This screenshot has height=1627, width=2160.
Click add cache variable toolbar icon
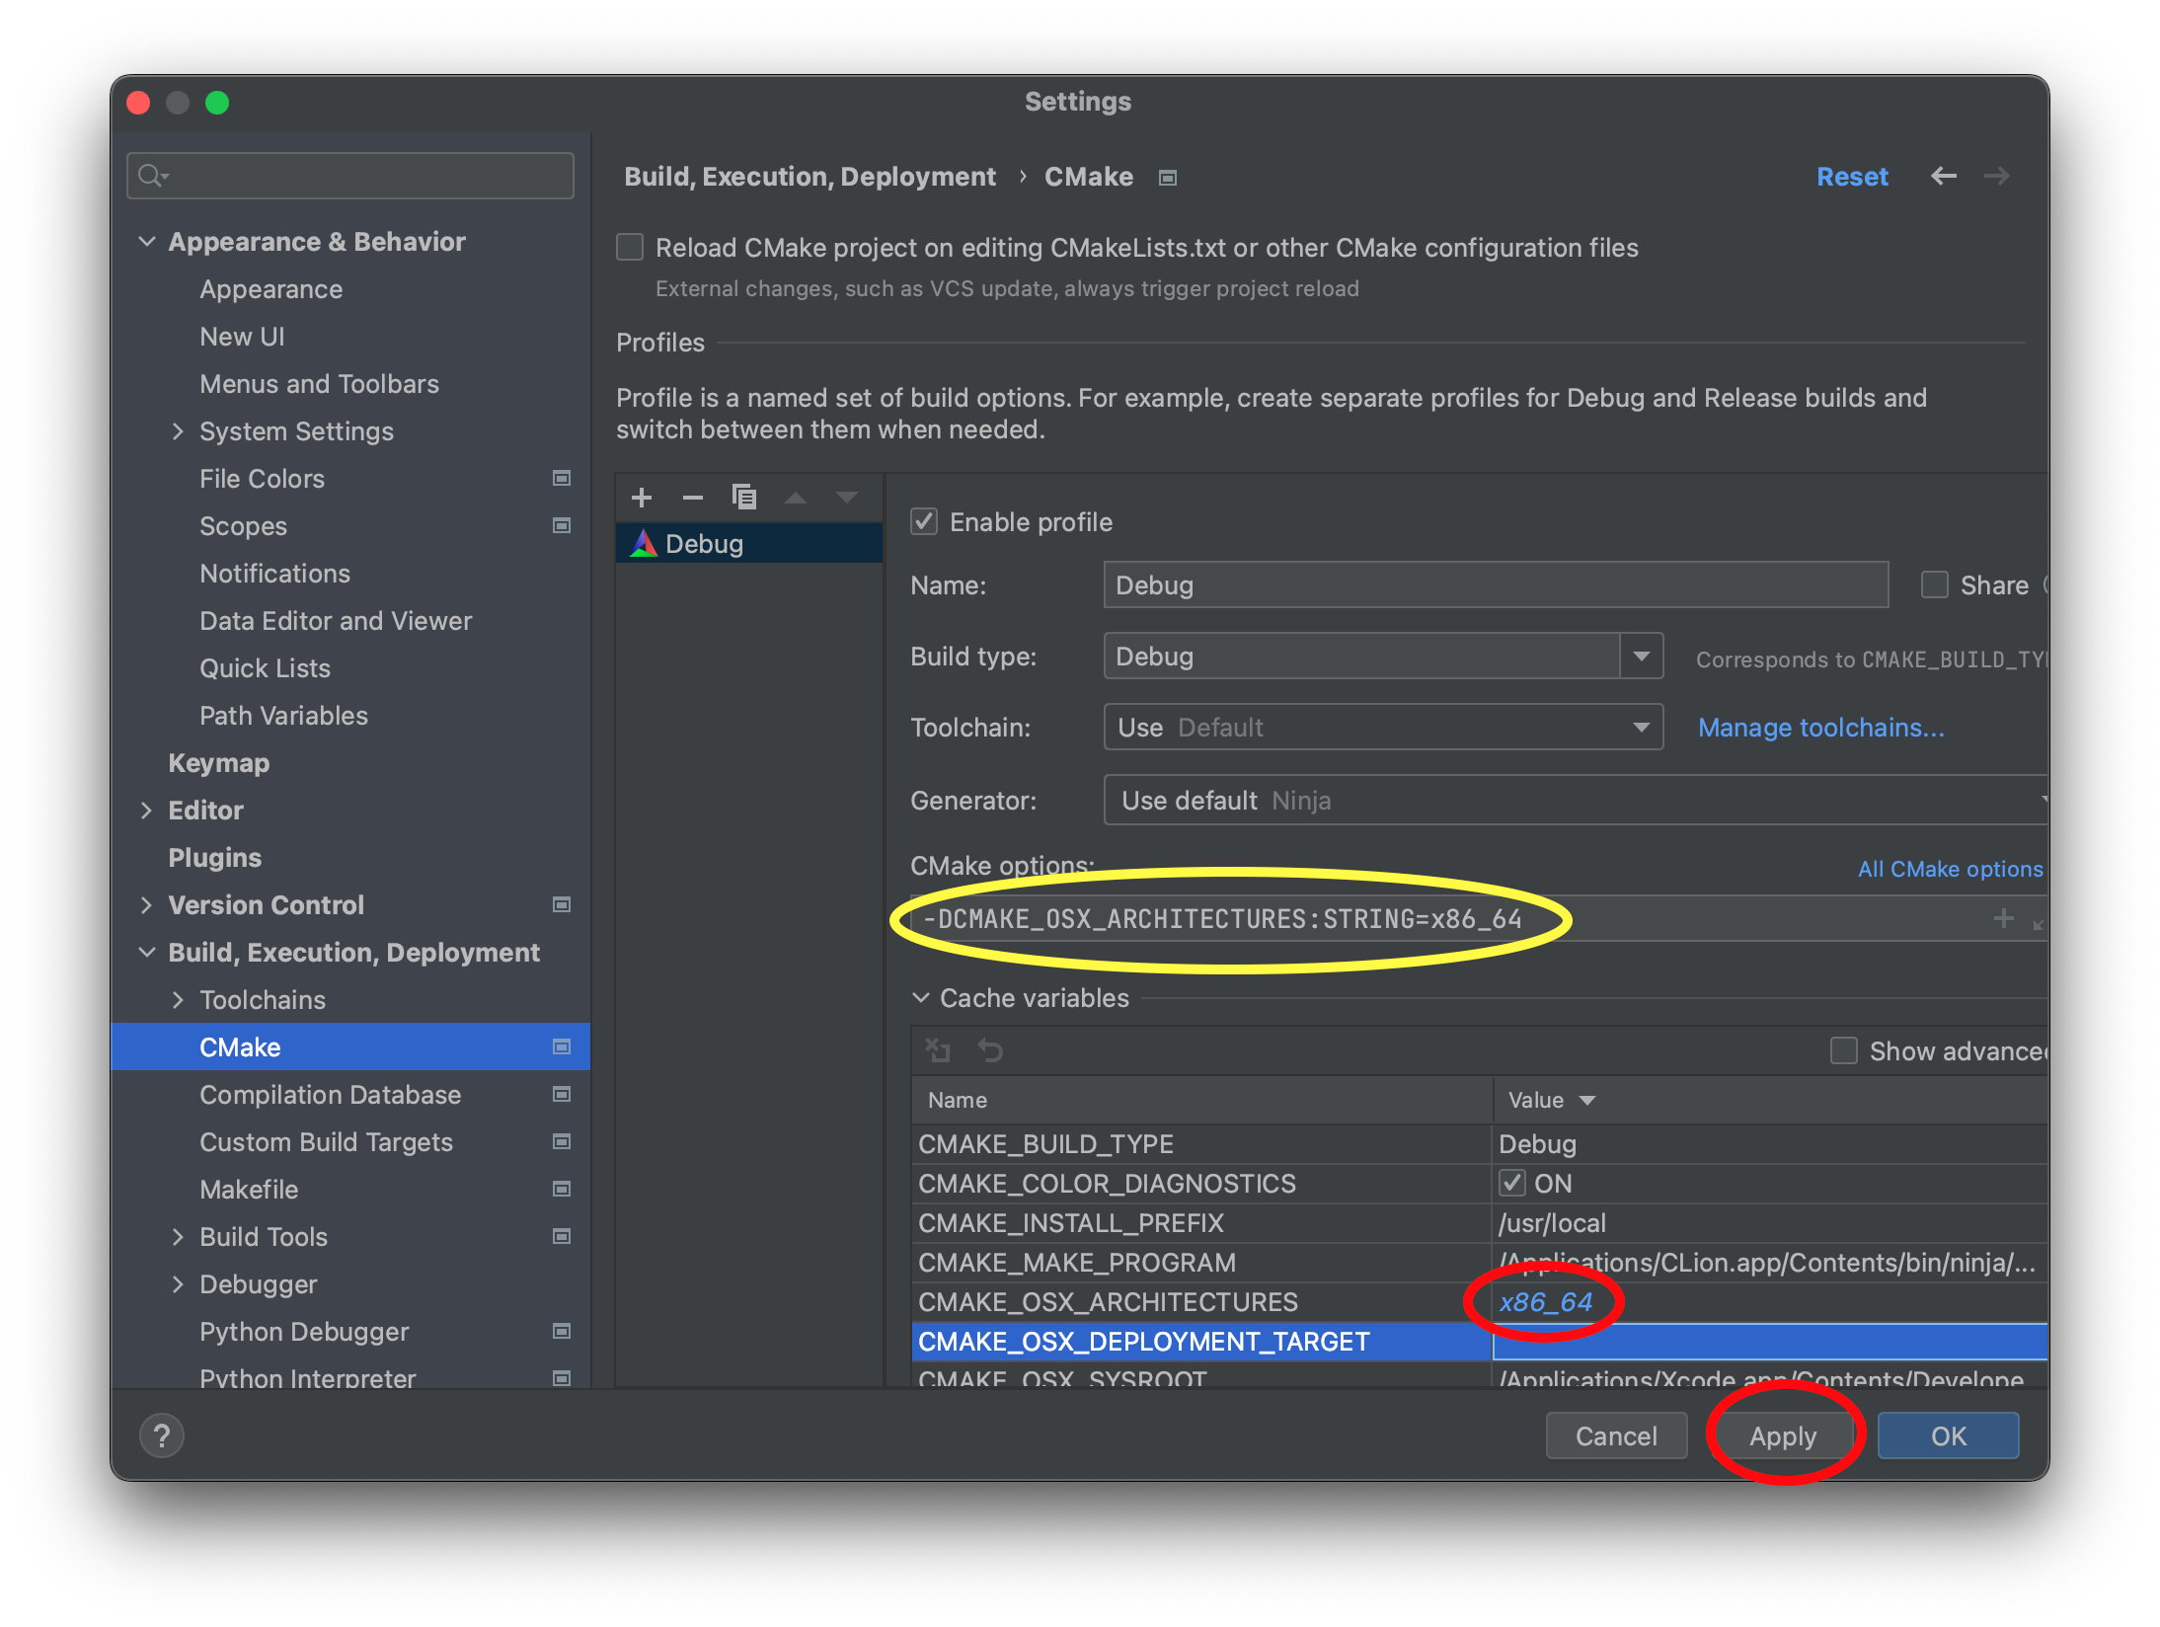click(937, 1050)
